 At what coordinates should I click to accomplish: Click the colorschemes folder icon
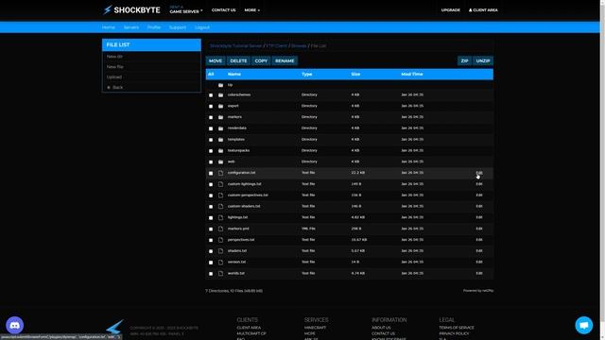[220, 94]
